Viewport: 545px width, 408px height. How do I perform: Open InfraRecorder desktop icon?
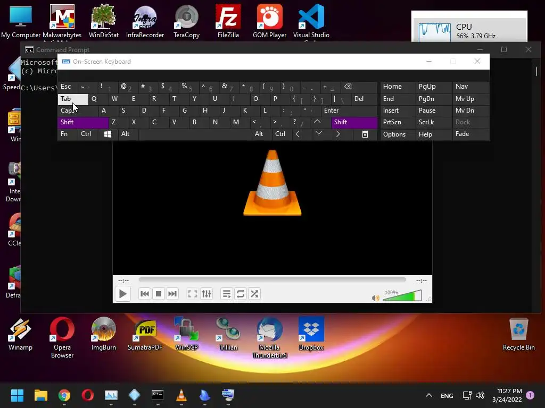145,21
